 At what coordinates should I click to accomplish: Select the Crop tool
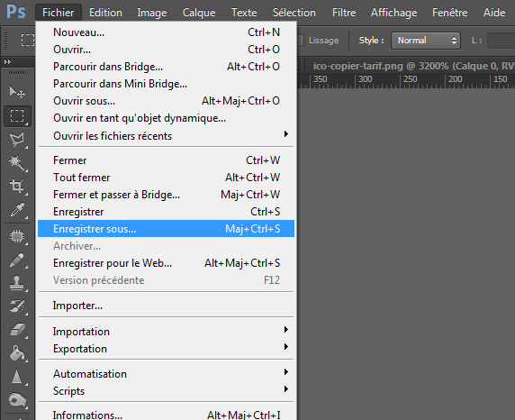tap(17, 187)
